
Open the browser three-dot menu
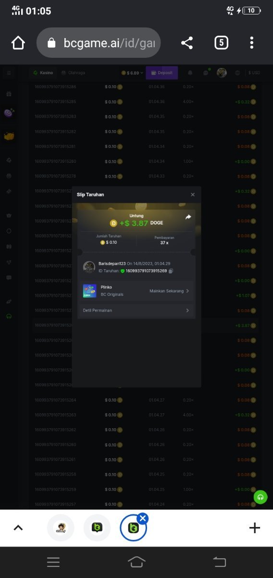[251, 43]
